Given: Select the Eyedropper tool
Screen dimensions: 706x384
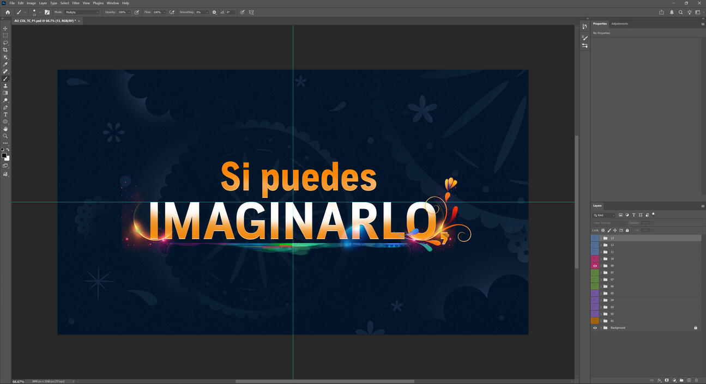Looking at the screenshot, I should coord(5,64).
